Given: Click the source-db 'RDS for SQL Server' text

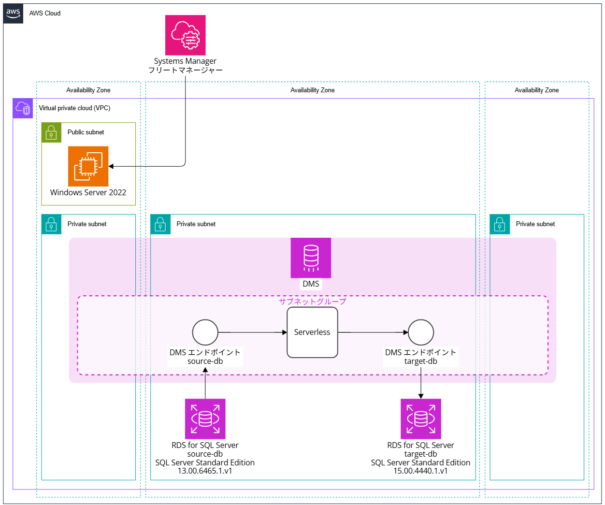Looking at the screenshot, I should click(x=205, y=445).
